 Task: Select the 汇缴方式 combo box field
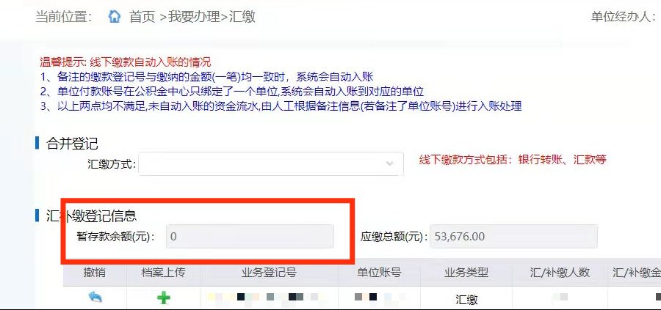pyautogui.click(x=270, y=163)
